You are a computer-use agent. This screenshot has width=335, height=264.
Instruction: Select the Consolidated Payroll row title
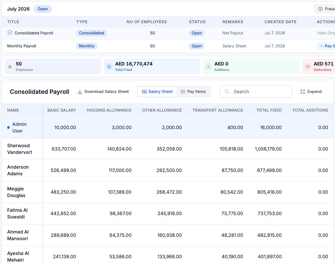click(34, 33)
